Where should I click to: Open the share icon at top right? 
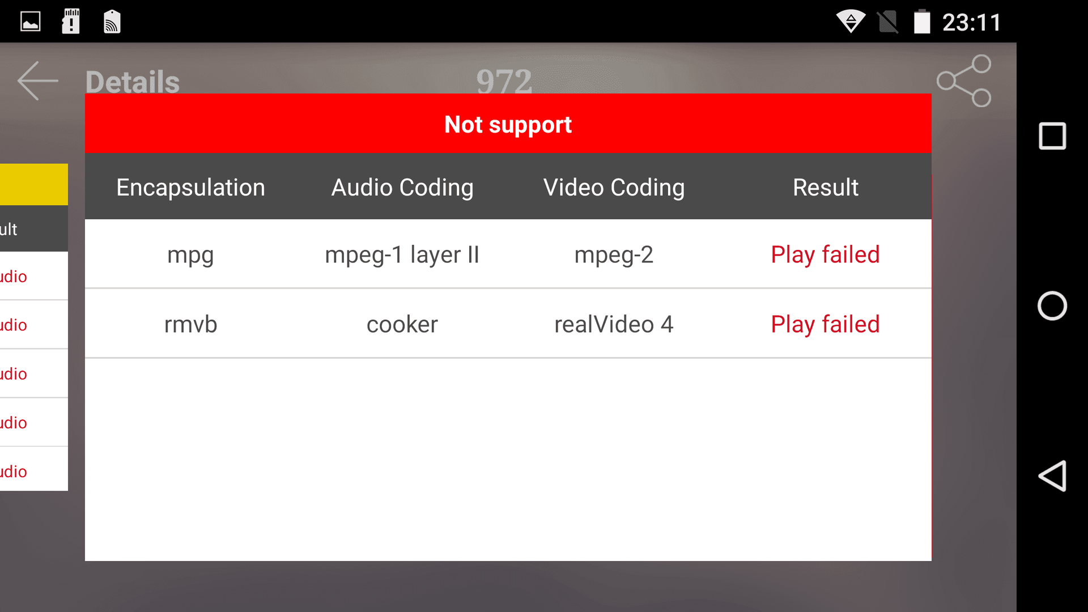(964, 80)
